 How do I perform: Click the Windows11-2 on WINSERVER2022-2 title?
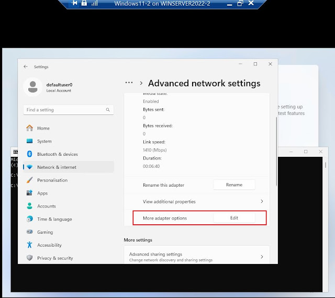(x=162, y=4)
